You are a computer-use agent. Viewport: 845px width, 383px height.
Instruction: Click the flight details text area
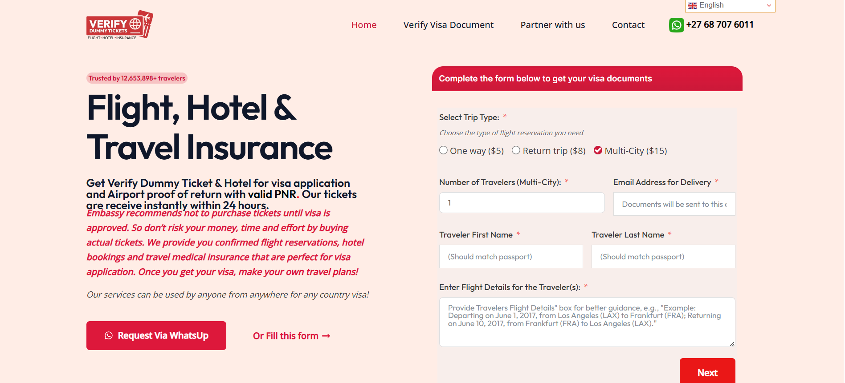click(587, 322)
